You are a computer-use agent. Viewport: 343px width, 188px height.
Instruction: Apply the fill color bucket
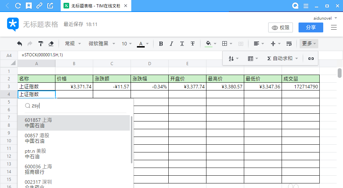[209, 44]
